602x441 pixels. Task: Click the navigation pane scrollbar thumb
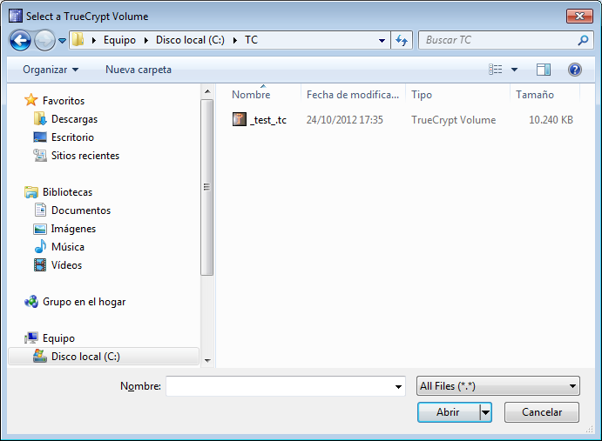point(207,187)
